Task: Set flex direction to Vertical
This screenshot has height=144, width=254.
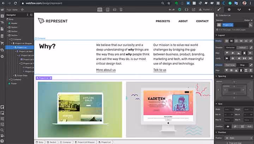Action: tap(242, 47)
